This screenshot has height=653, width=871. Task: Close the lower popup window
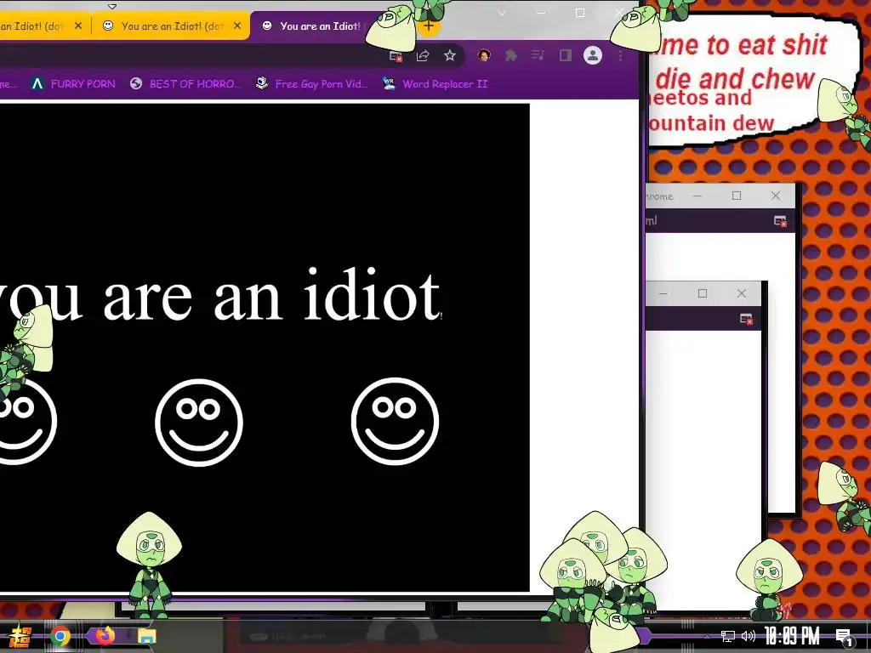742,293
